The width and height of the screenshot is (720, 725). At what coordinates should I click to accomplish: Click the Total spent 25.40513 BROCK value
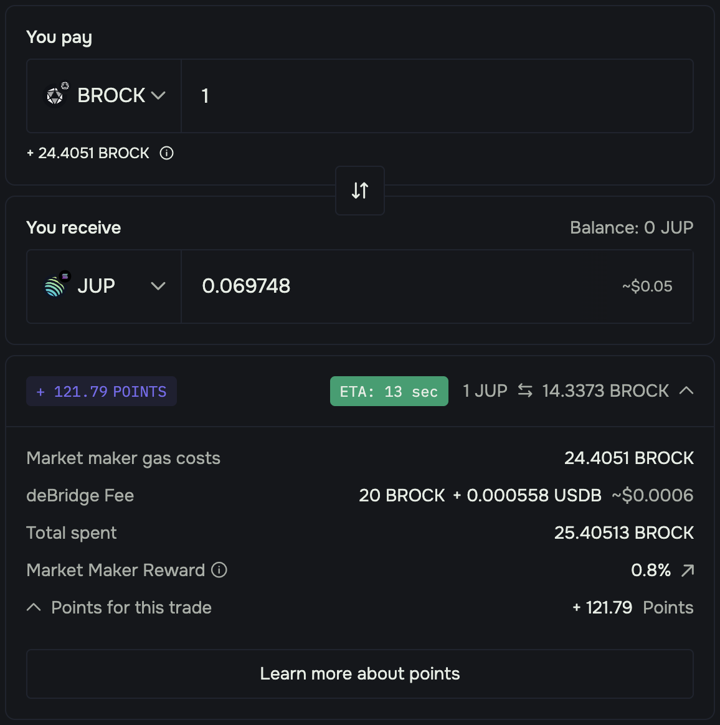[624, 533]
